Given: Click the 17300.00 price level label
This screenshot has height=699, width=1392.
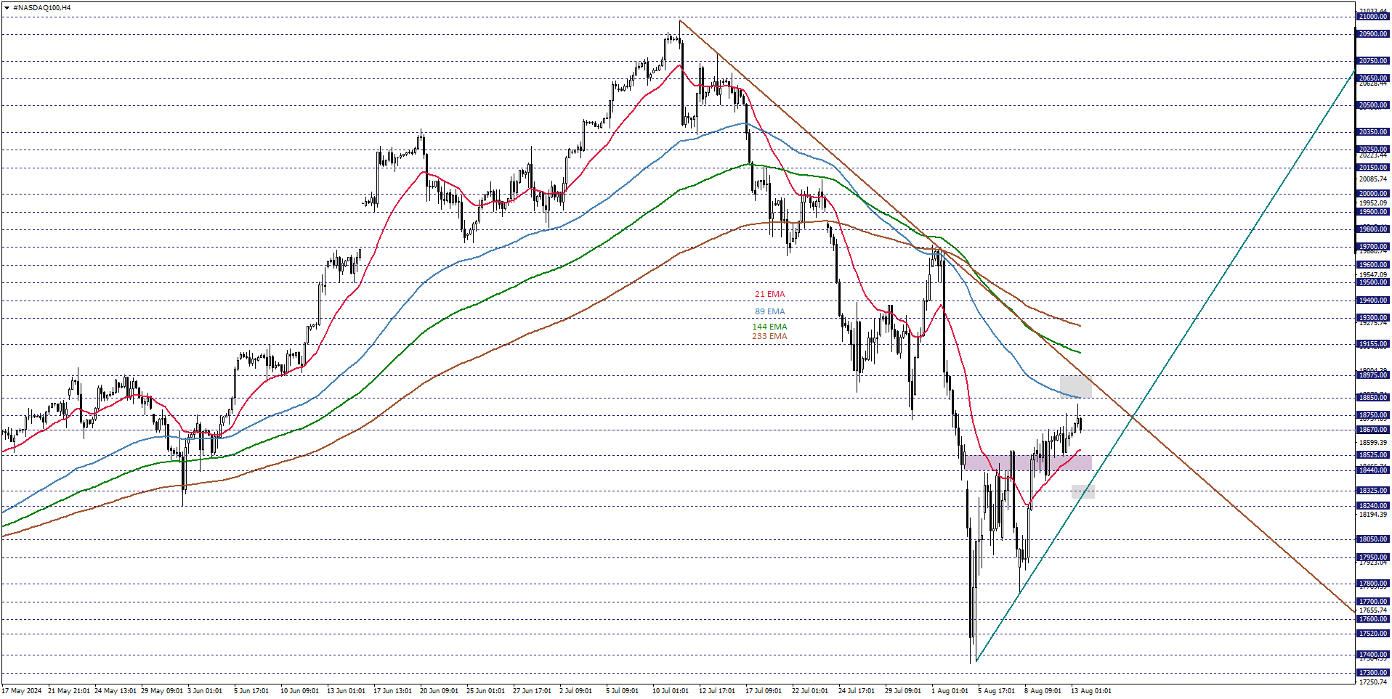Looking at the screenshot, I should [1373, 673].
